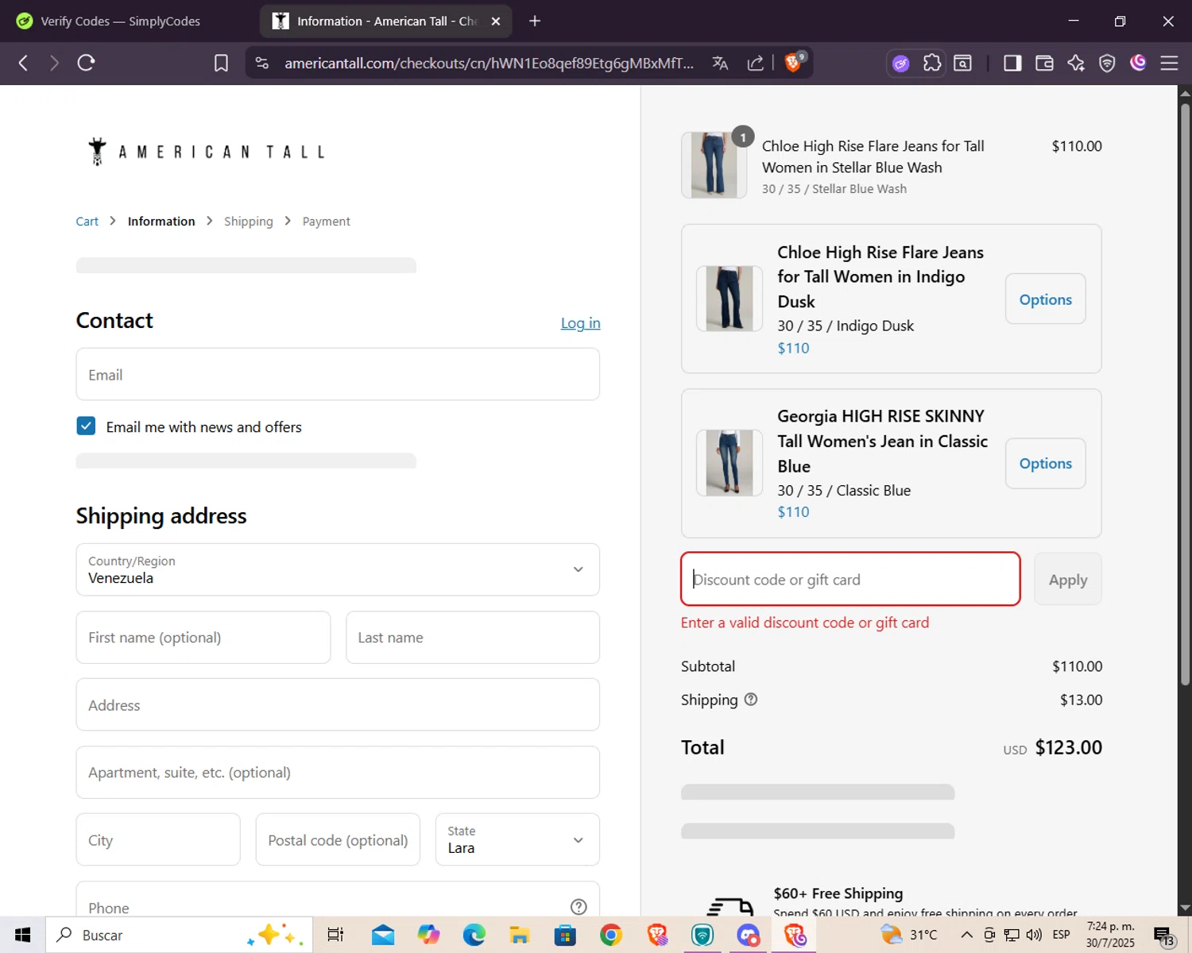Switch to Verify Codes SimplyCodes tab

[x=121, y=21]
